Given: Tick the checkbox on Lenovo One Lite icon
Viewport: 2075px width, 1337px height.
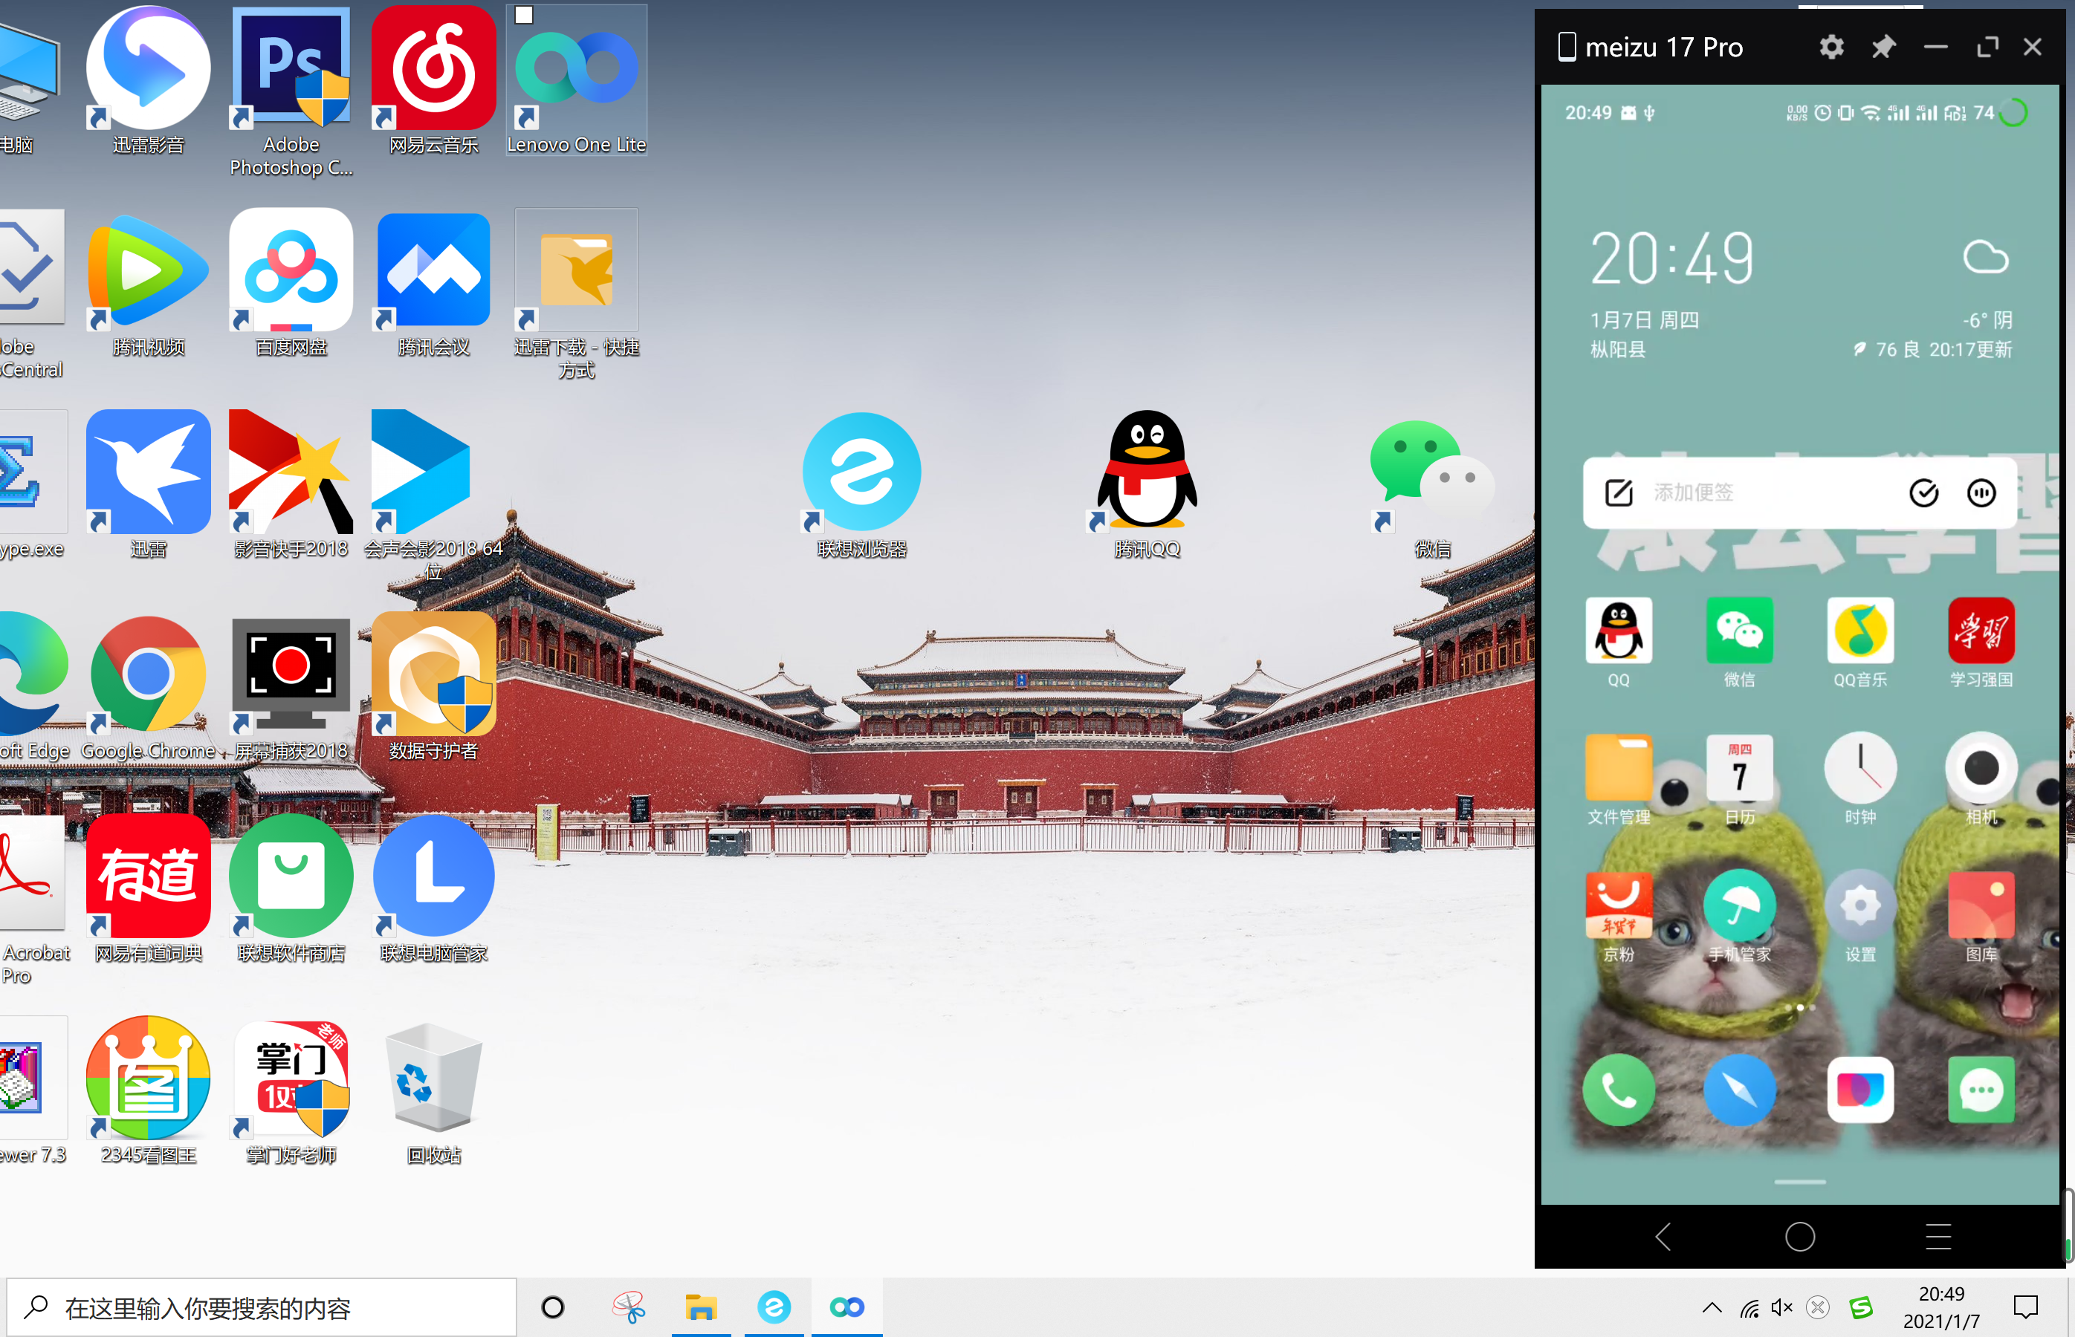Looking at the screenshot, I should [524, 15].
